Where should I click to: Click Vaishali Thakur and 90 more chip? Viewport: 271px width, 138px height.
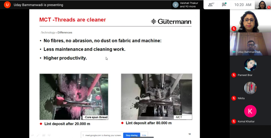[x=187, y=5]
